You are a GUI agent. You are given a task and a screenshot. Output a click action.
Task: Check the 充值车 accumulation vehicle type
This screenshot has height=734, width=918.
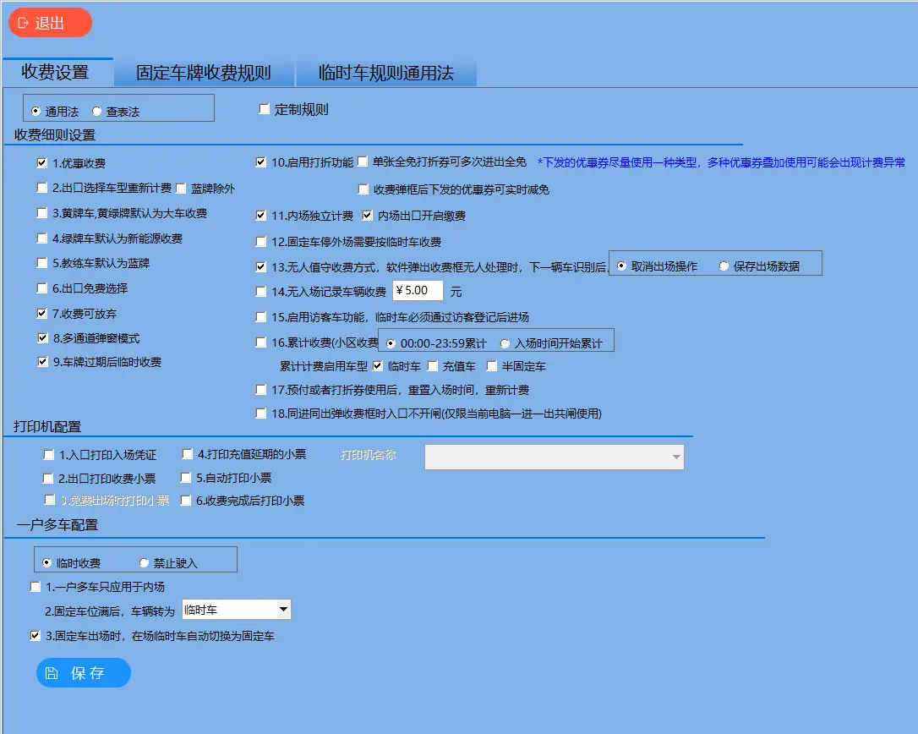tap(434, 366)
